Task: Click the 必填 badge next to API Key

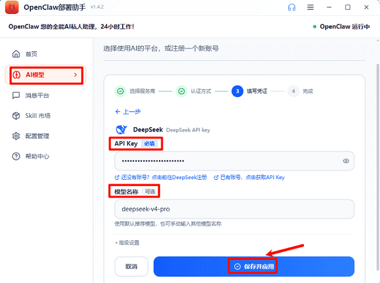Action: [x=149, y=144]
